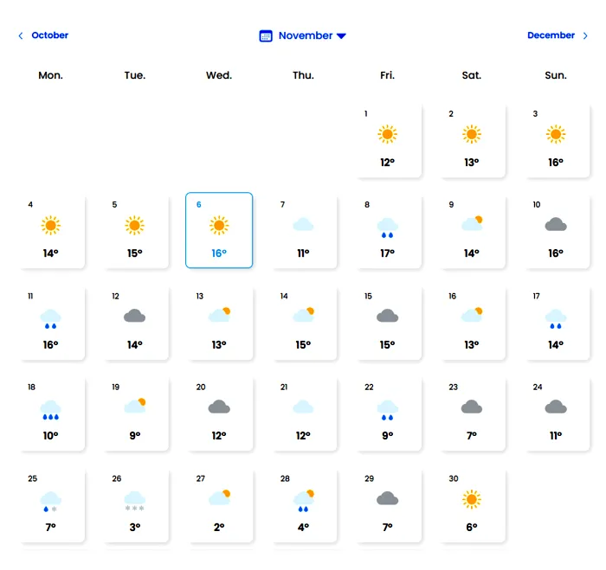Click the right chevron beside December
This screenshot has height=570, width=606.
[585, 35]
